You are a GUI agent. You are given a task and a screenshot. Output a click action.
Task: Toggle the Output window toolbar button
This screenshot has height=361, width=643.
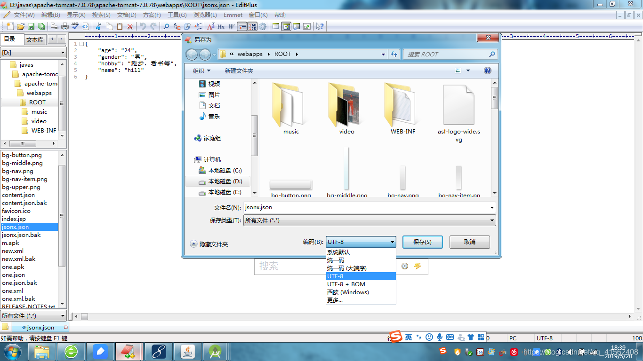[x=297, y=26]
